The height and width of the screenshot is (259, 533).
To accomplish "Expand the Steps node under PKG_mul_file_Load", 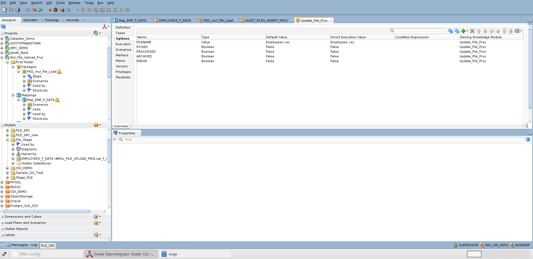I will coord(24,76).
